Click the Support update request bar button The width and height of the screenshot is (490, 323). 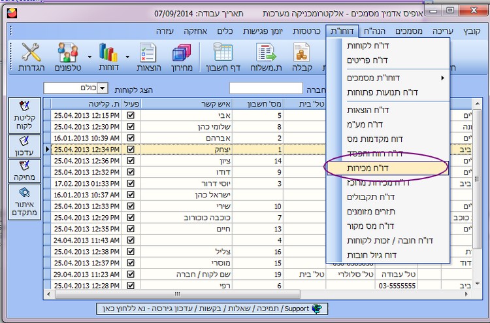tap(212, 309)
